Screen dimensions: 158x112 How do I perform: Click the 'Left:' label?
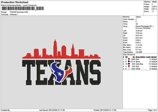(125, 31)
